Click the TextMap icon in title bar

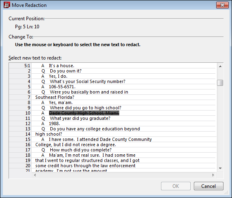[x=7, y=5]
